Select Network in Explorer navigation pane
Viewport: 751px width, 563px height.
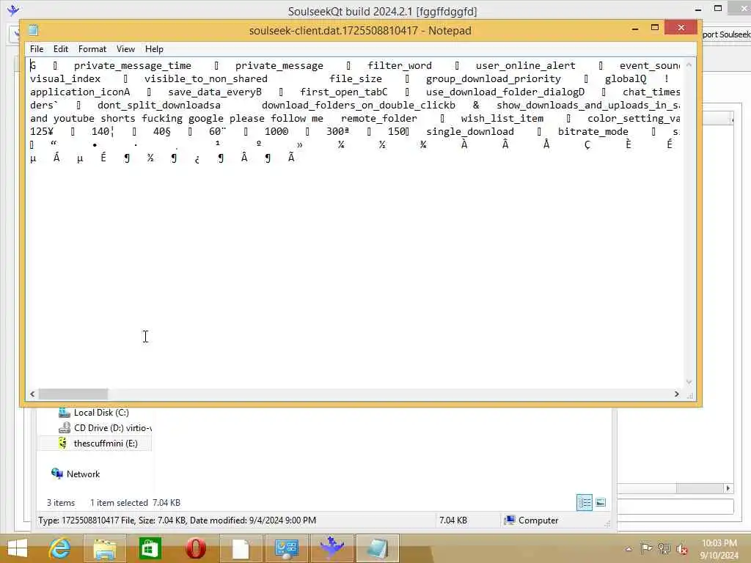tap(83, 474)
